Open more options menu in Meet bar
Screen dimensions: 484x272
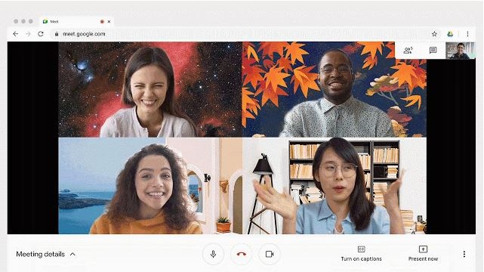click(x=464, y=254)
